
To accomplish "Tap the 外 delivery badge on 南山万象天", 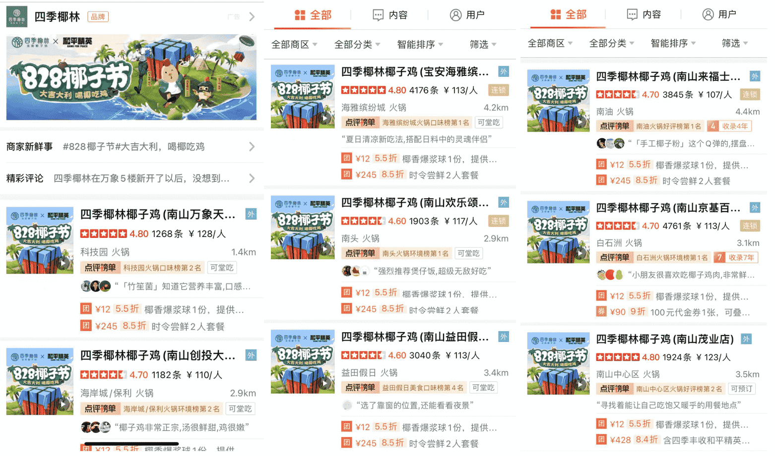I will (x=251, y=215).
